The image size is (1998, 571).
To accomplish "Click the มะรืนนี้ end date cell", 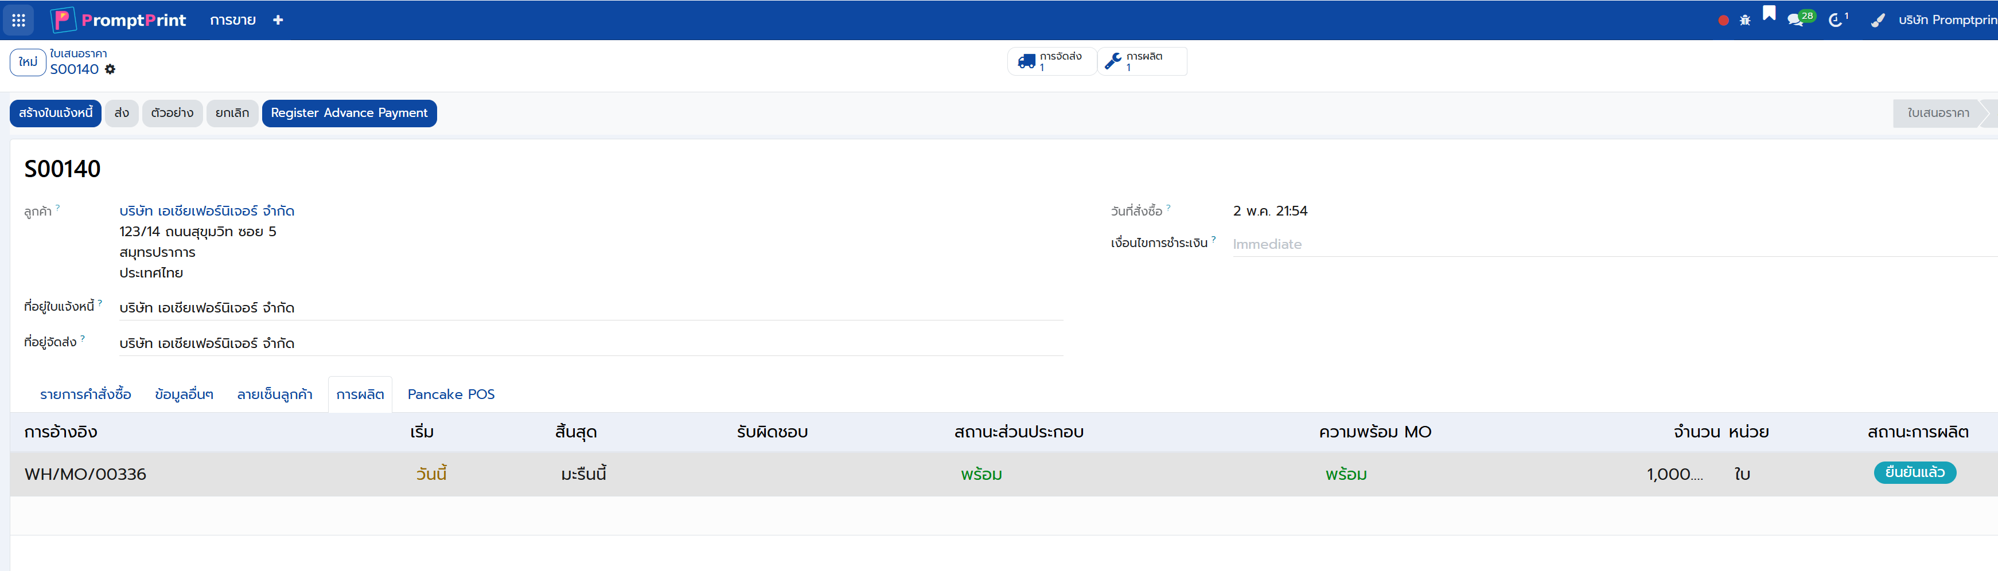I will pyautogui.click(x=583, y=474).
